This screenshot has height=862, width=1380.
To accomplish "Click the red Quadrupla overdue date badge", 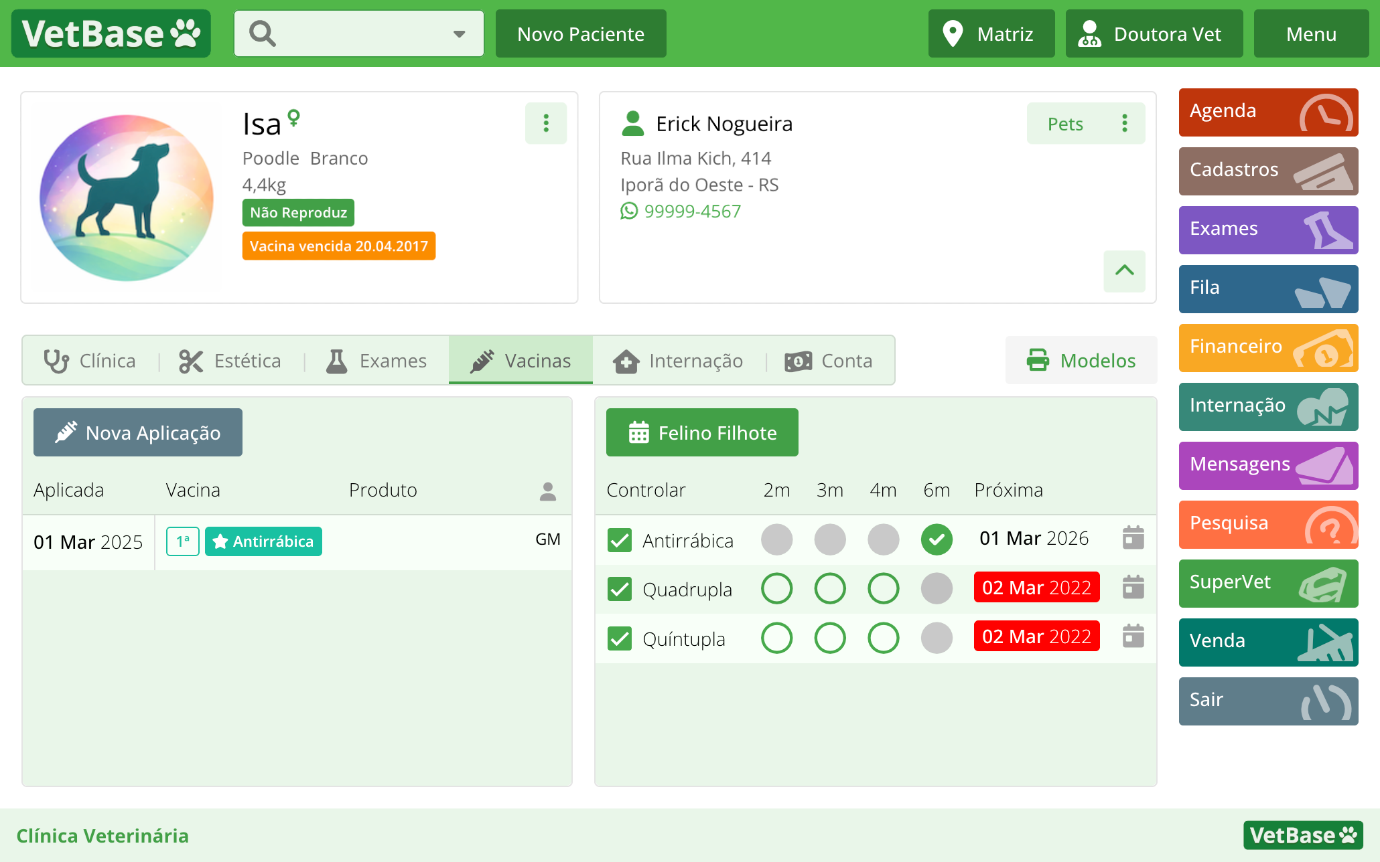I will coord(1036,588).
